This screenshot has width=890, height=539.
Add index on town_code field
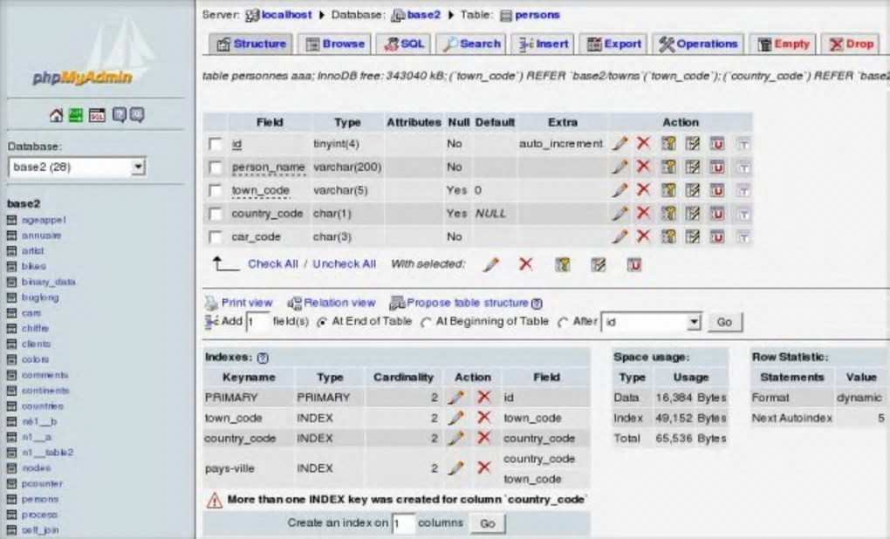(693, 191)
